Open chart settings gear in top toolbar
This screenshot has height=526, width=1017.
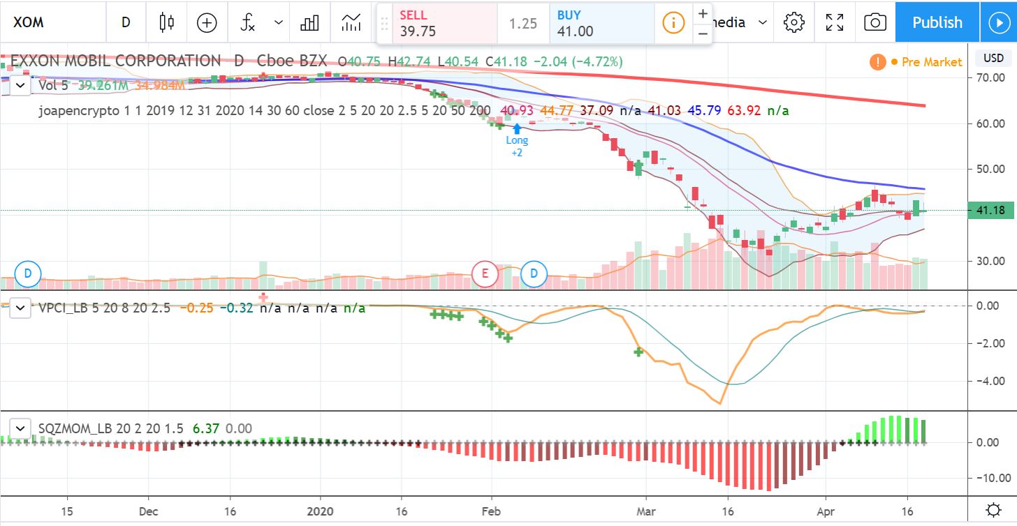point(793,22)
